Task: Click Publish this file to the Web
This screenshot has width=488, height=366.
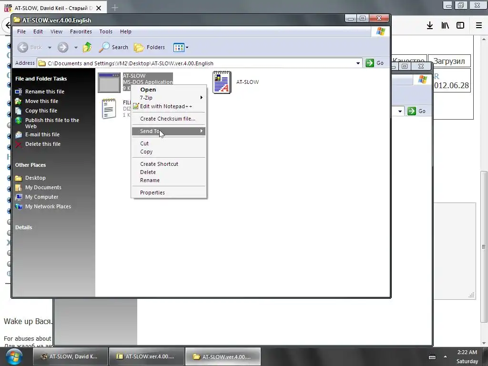Action: 52,123
